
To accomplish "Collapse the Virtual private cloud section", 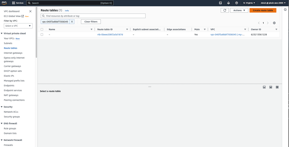I will tap(2, 34).
